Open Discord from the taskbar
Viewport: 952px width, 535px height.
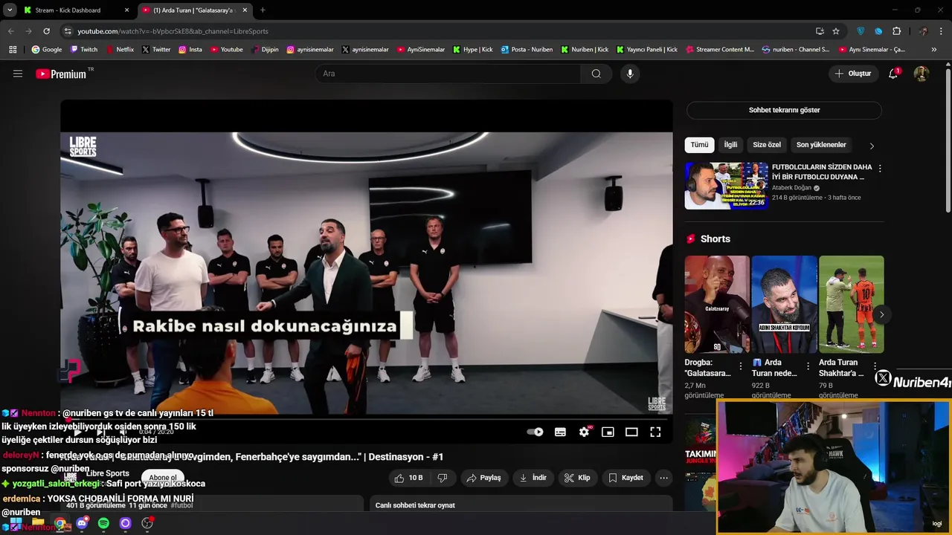tap(82, 523)
